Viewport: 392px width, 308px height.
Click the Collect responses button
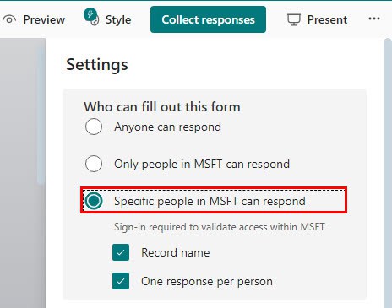coord(208,19)
